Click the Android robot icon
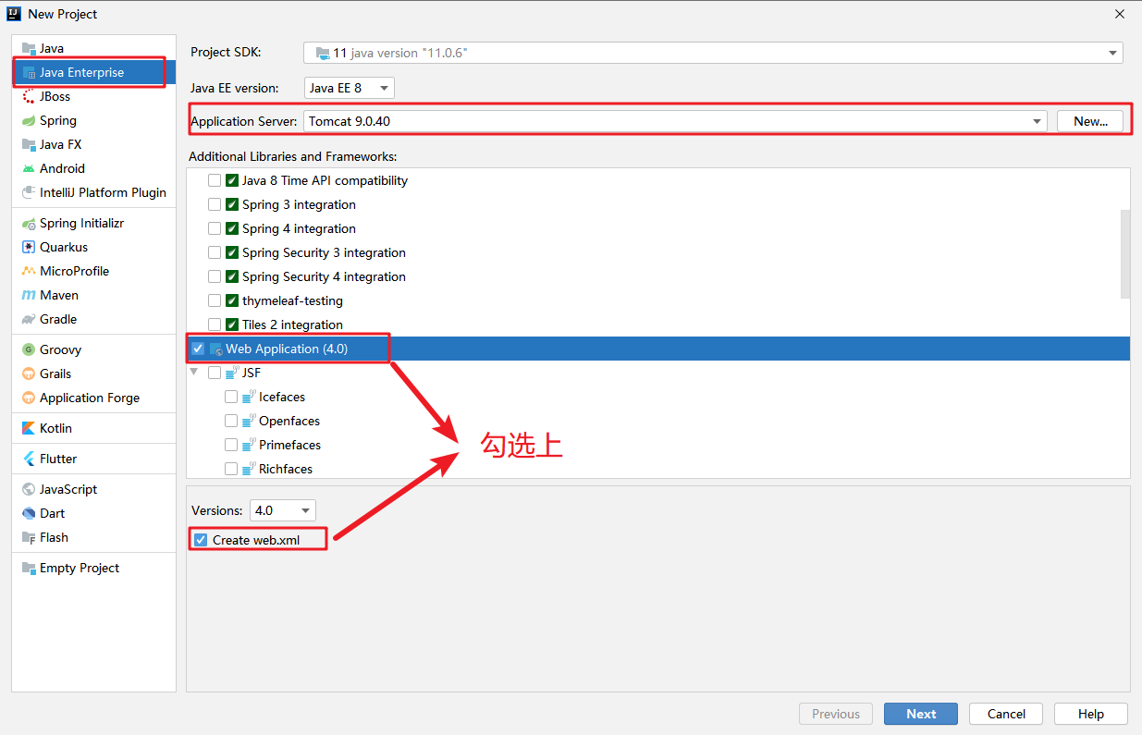 click(x=29, y=168)
